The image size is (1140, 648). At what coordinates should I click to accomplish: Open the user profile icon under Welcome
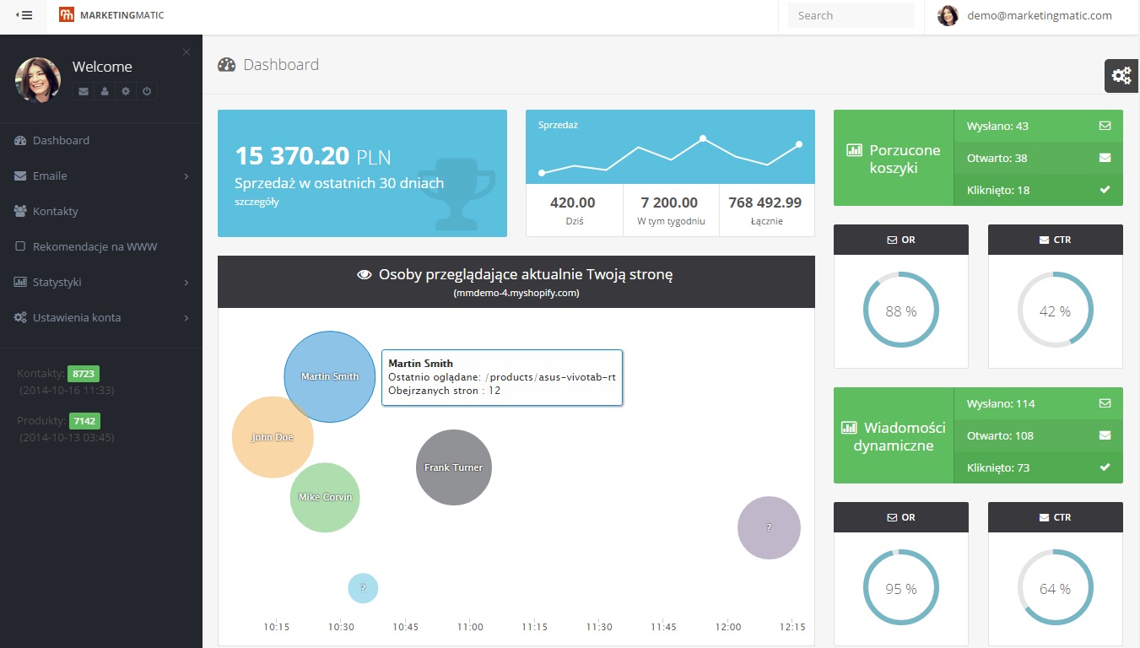(105, 91)
